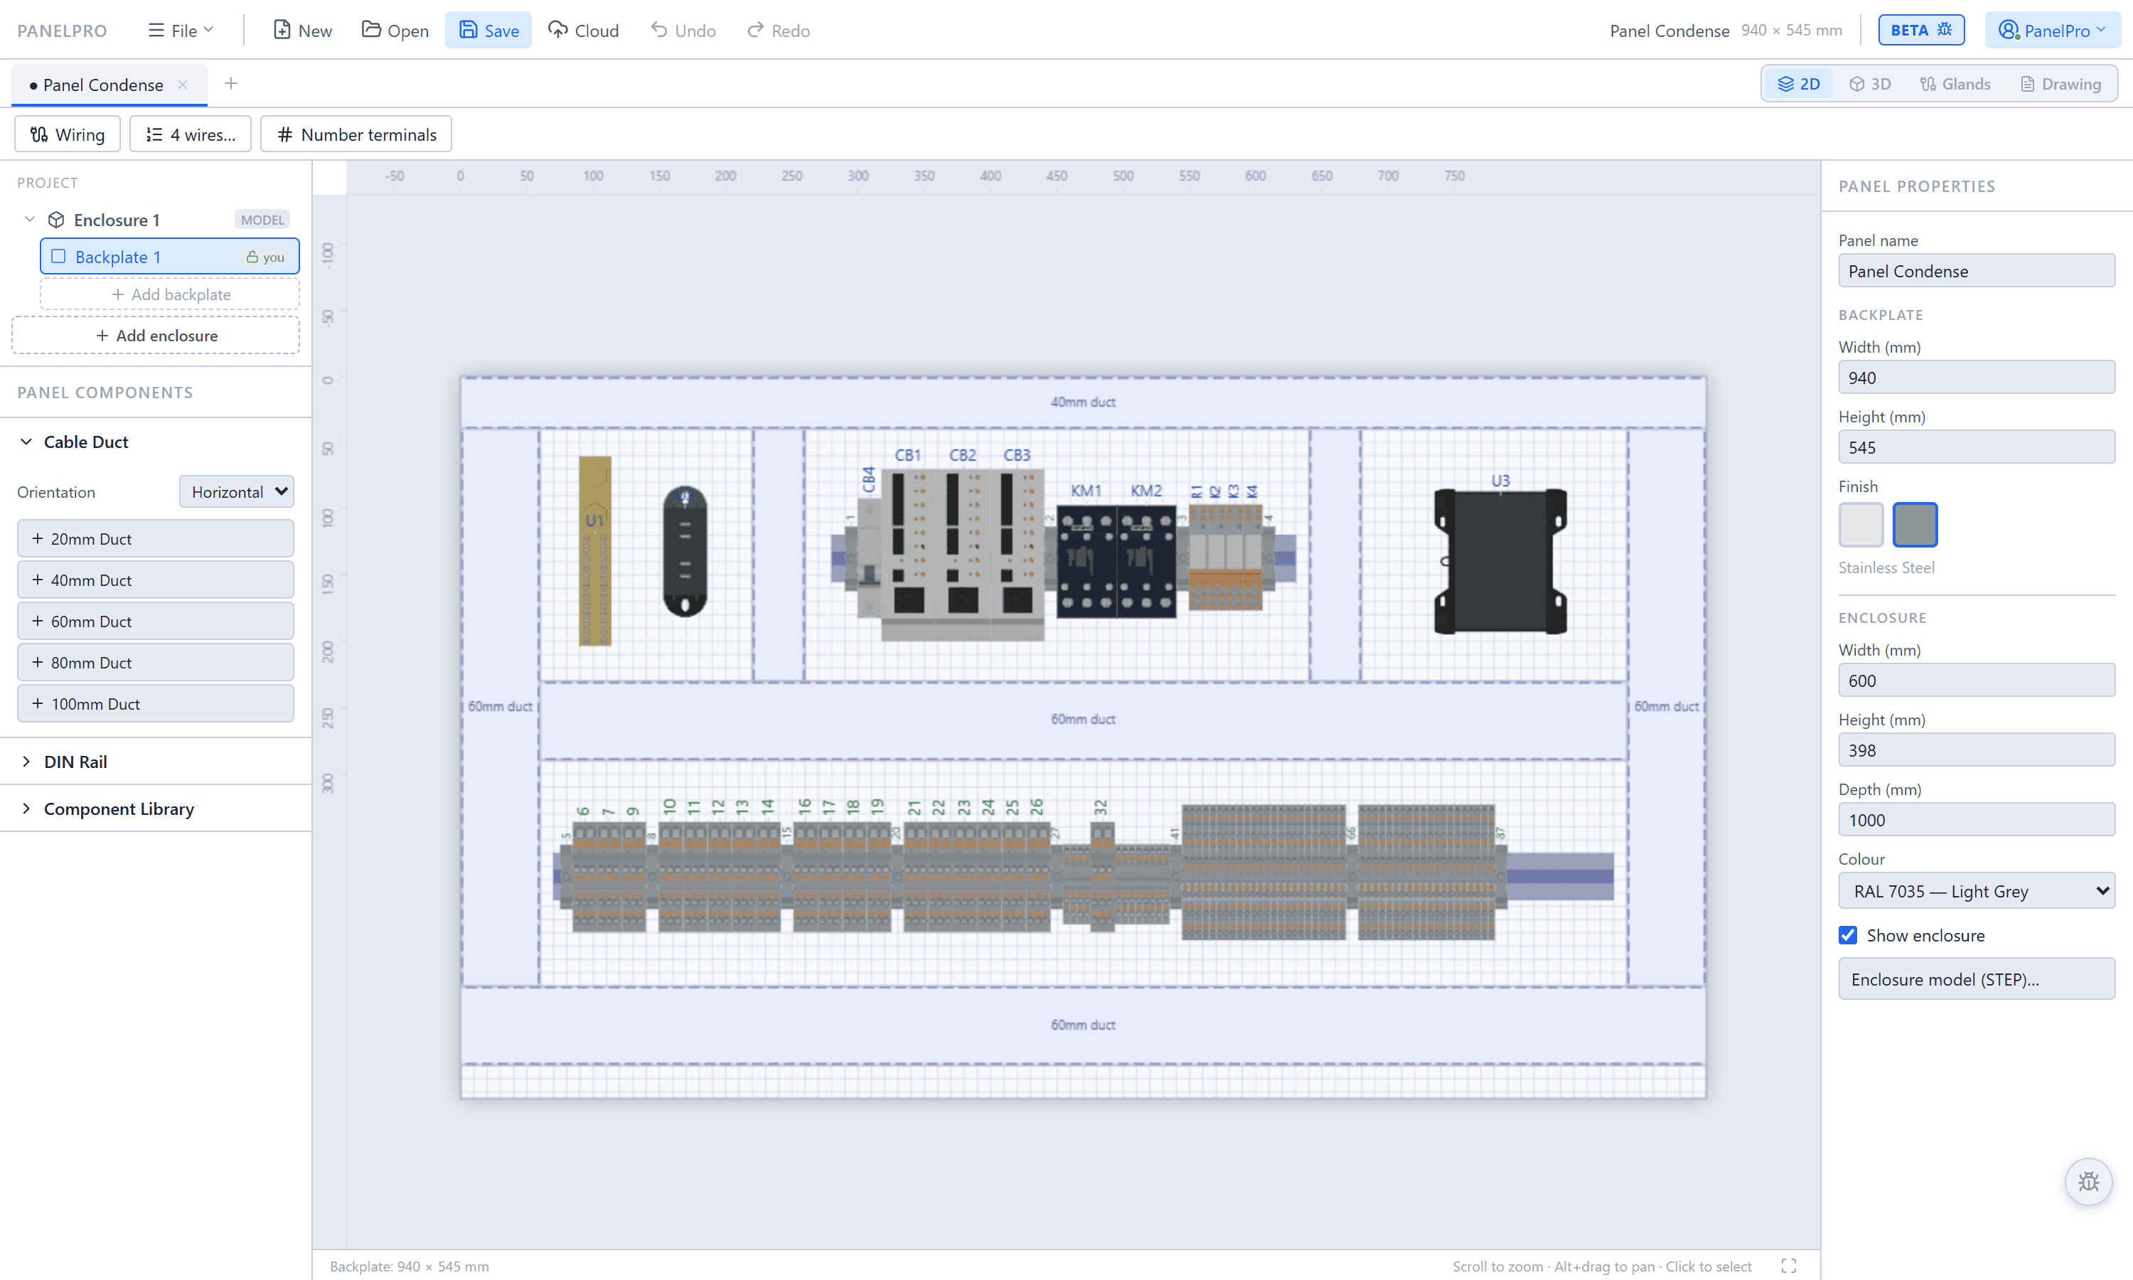Add a 60mm Duct
Viewport: 2133px width, 1280px height.
[x=155, y=622]
